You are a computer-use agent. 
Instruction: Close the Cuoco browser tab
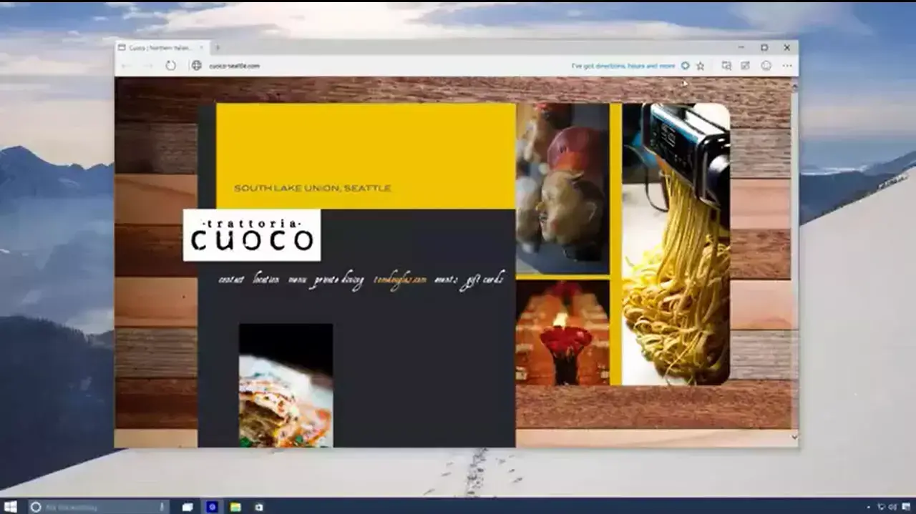point(202,48)
